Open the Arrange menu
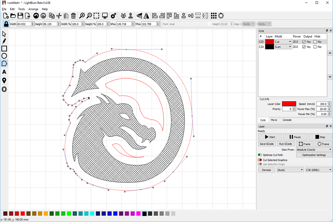Viewport: 333px width, 222px height. 33,9
